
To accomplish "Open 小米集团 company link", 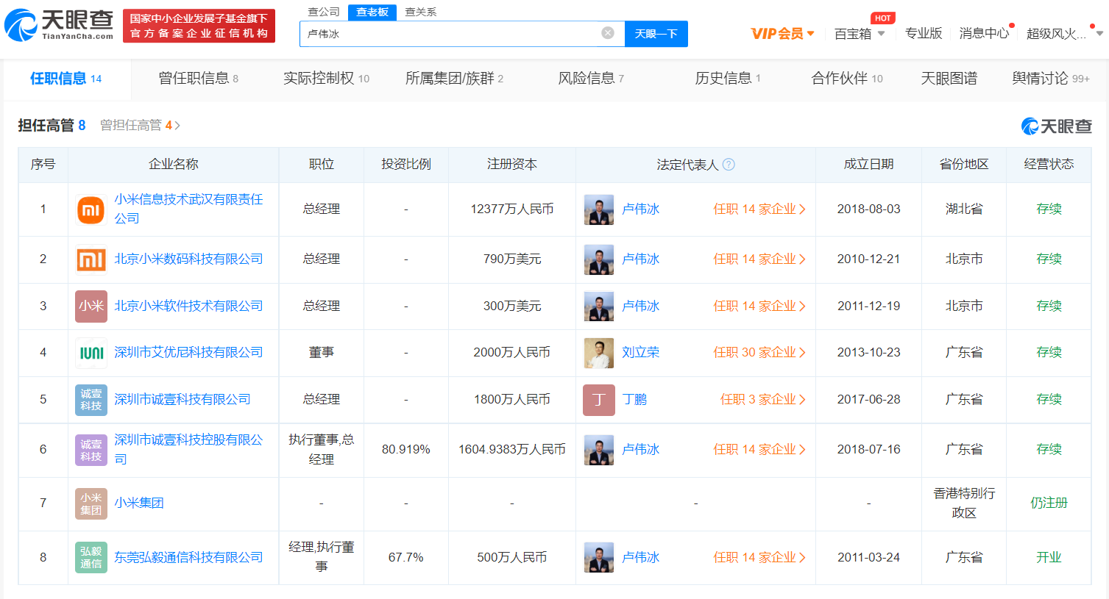I will [x=139, y=503].
